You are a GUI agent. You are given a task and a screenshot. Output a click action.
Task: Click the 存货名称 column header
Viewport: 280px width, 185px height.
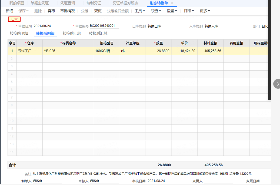[68, 43]
